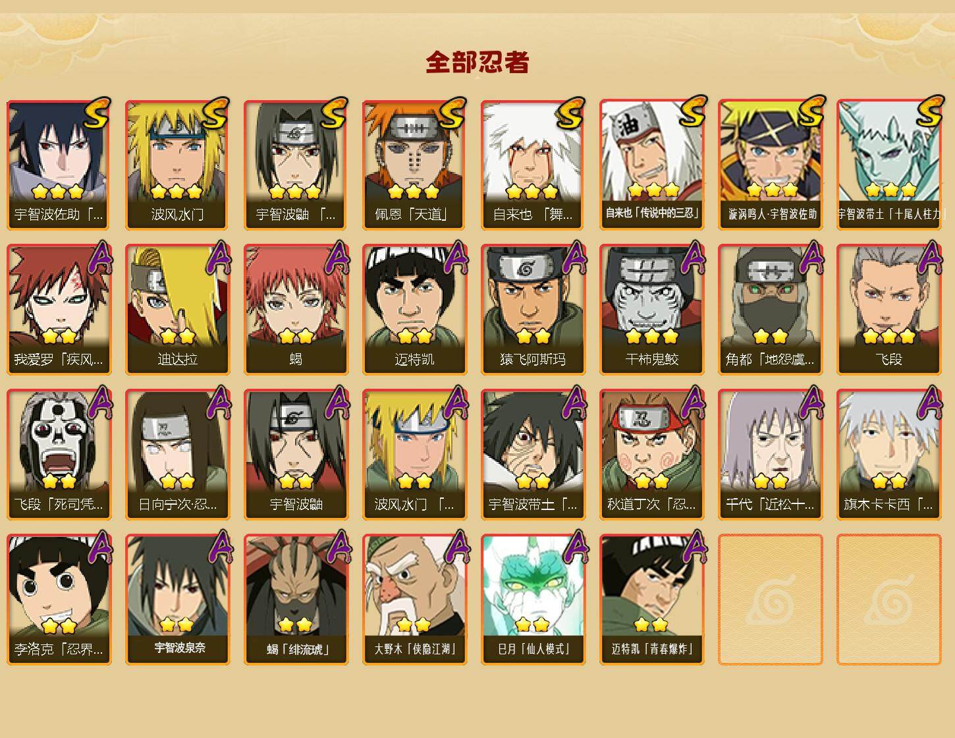
Task: Click the 全部忍者 section heading
Action: coord(477,62)
